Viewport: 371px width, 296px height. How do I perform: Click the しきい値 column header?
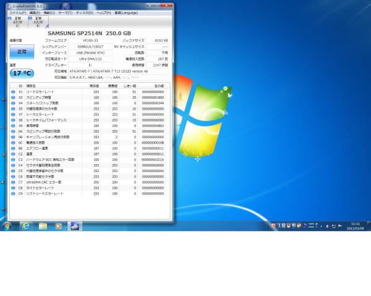130,86
